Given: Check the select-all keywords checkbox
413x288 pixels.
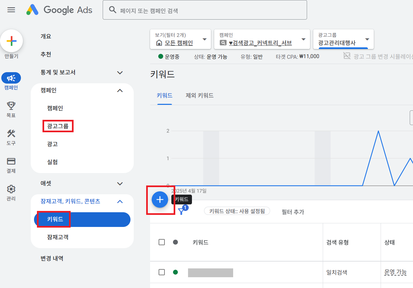Looking at the screenshot, I should click(x=162, y=242).
